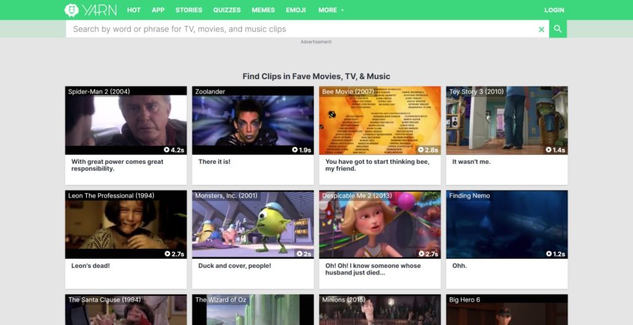Play the Despicable Me 2 2.7s icon
Screen dimensions: 633x325
pyautogui.click(x=422, y=254)
